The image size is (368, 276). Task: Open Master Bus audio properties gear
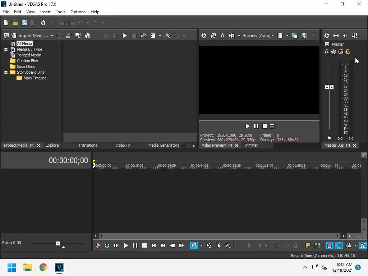[326, 36]
